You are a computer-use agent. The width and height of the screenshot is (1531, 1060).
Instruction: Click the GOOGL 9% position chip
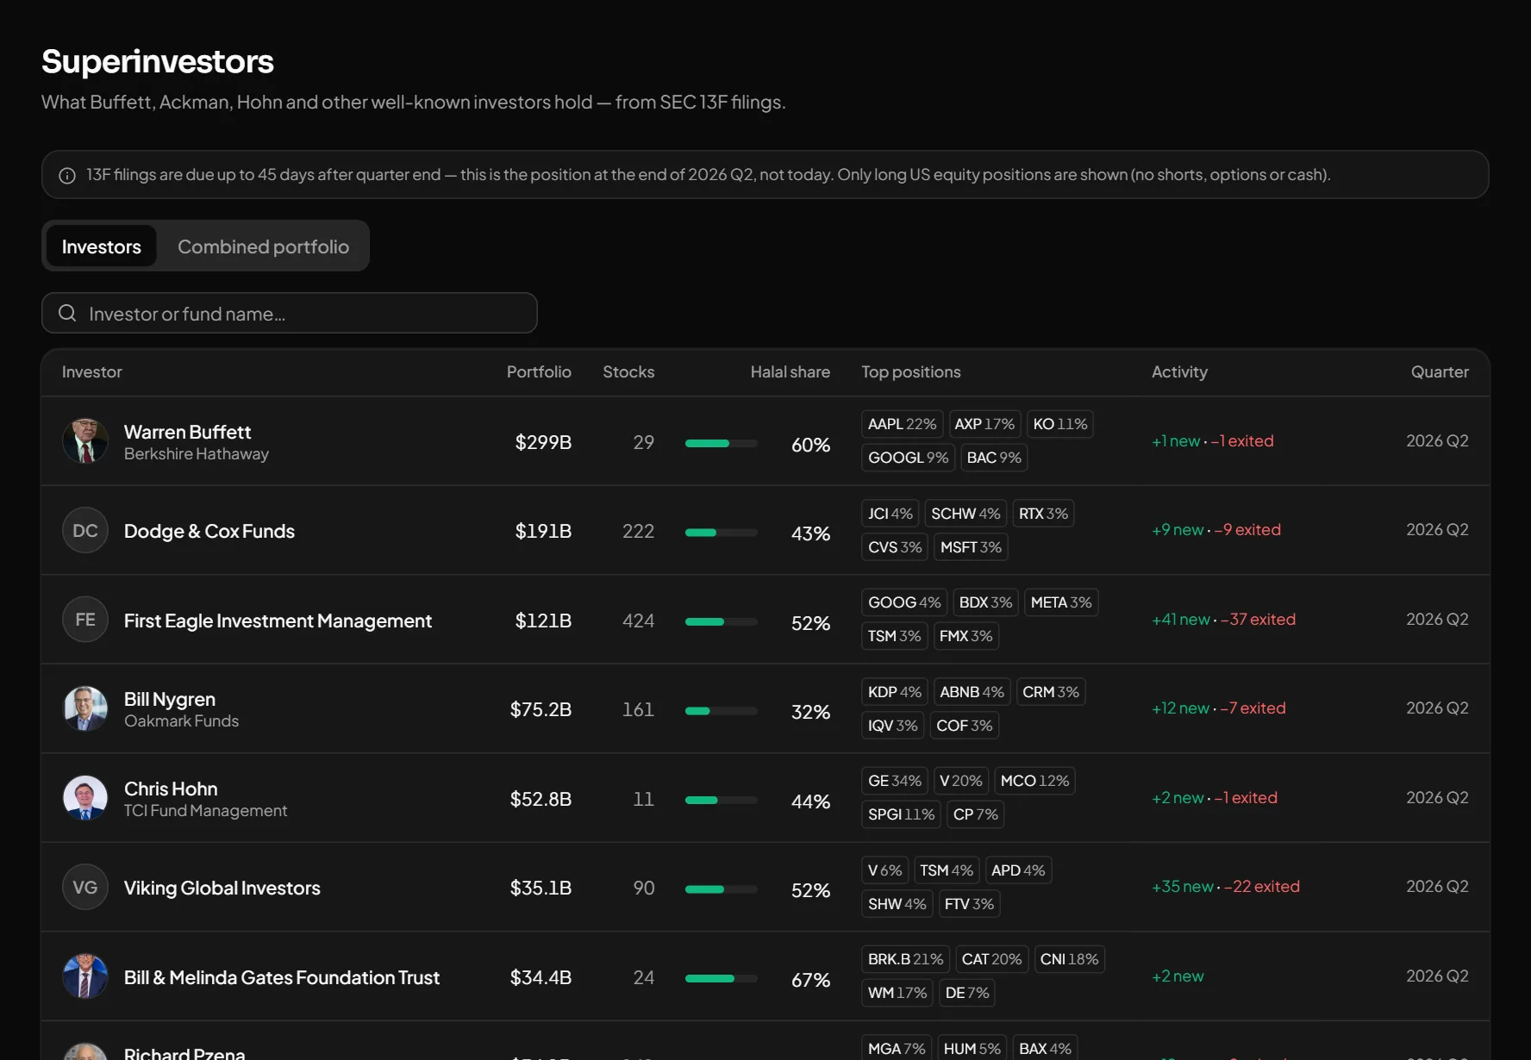908,458
